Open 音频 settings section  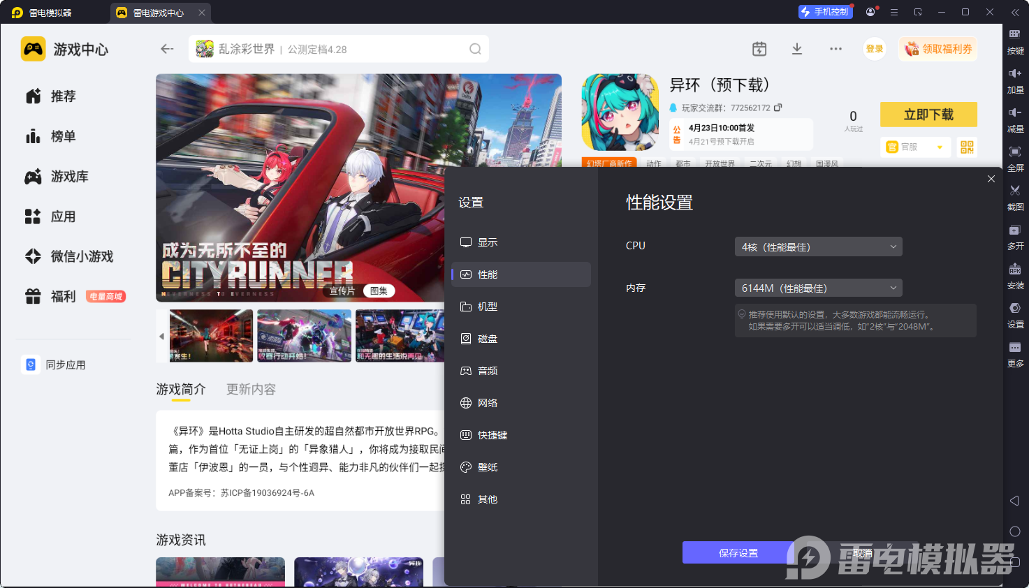coord(521,371)
